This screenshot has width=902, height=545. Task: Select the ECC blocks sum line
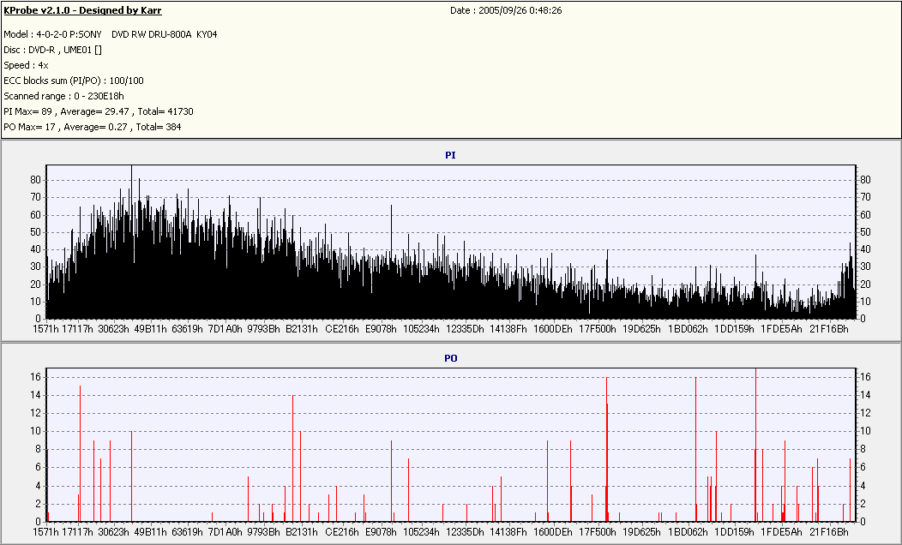(x=74, y=81)
